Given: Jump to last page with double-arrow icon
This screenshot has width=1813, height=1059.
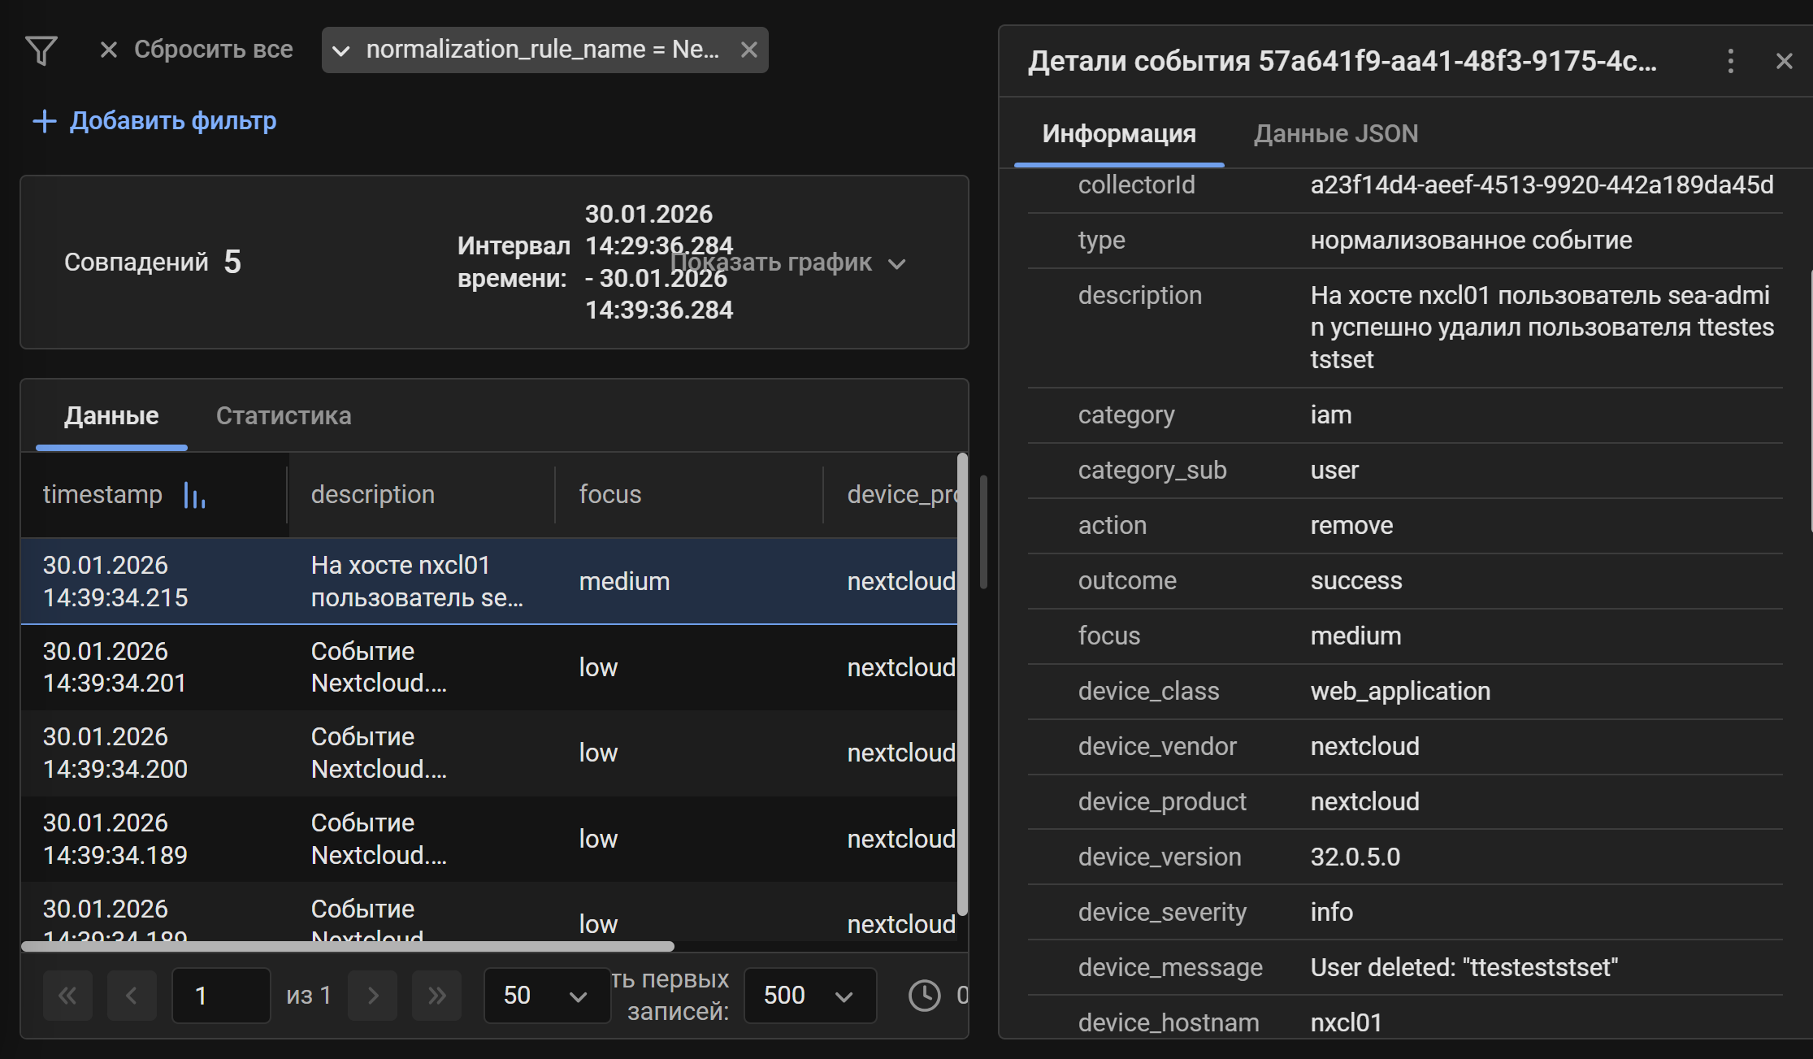Looking at the screenshot, I should pyautogui.click(x=436, y=995).
